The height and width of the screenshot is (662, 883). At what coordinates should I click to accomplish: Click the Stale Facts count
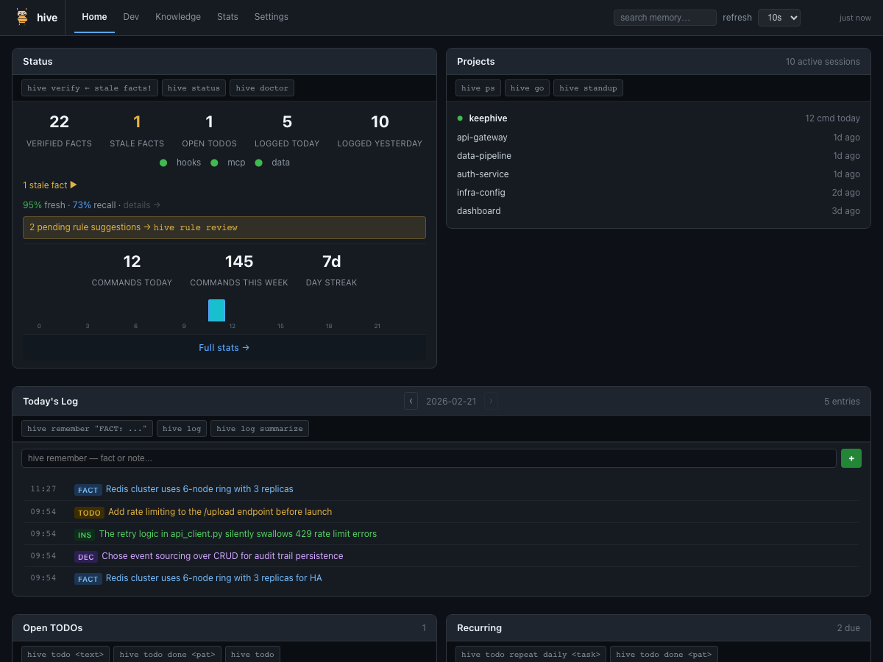(x=137, y=122)
